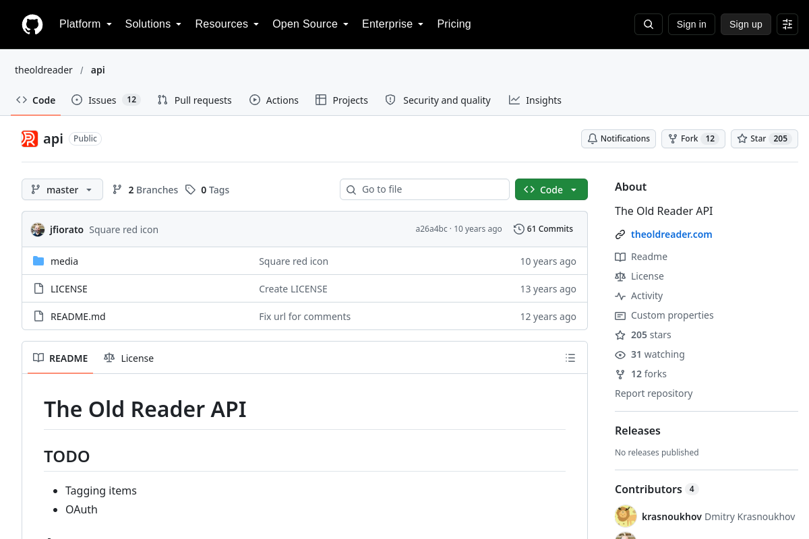Open the media folder icon

(38, 261)
